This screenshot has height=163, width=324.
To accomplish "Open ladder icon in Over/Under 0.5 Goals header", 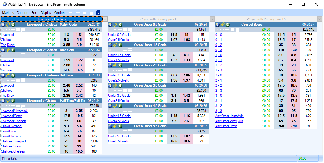I will tap(115, 25).
